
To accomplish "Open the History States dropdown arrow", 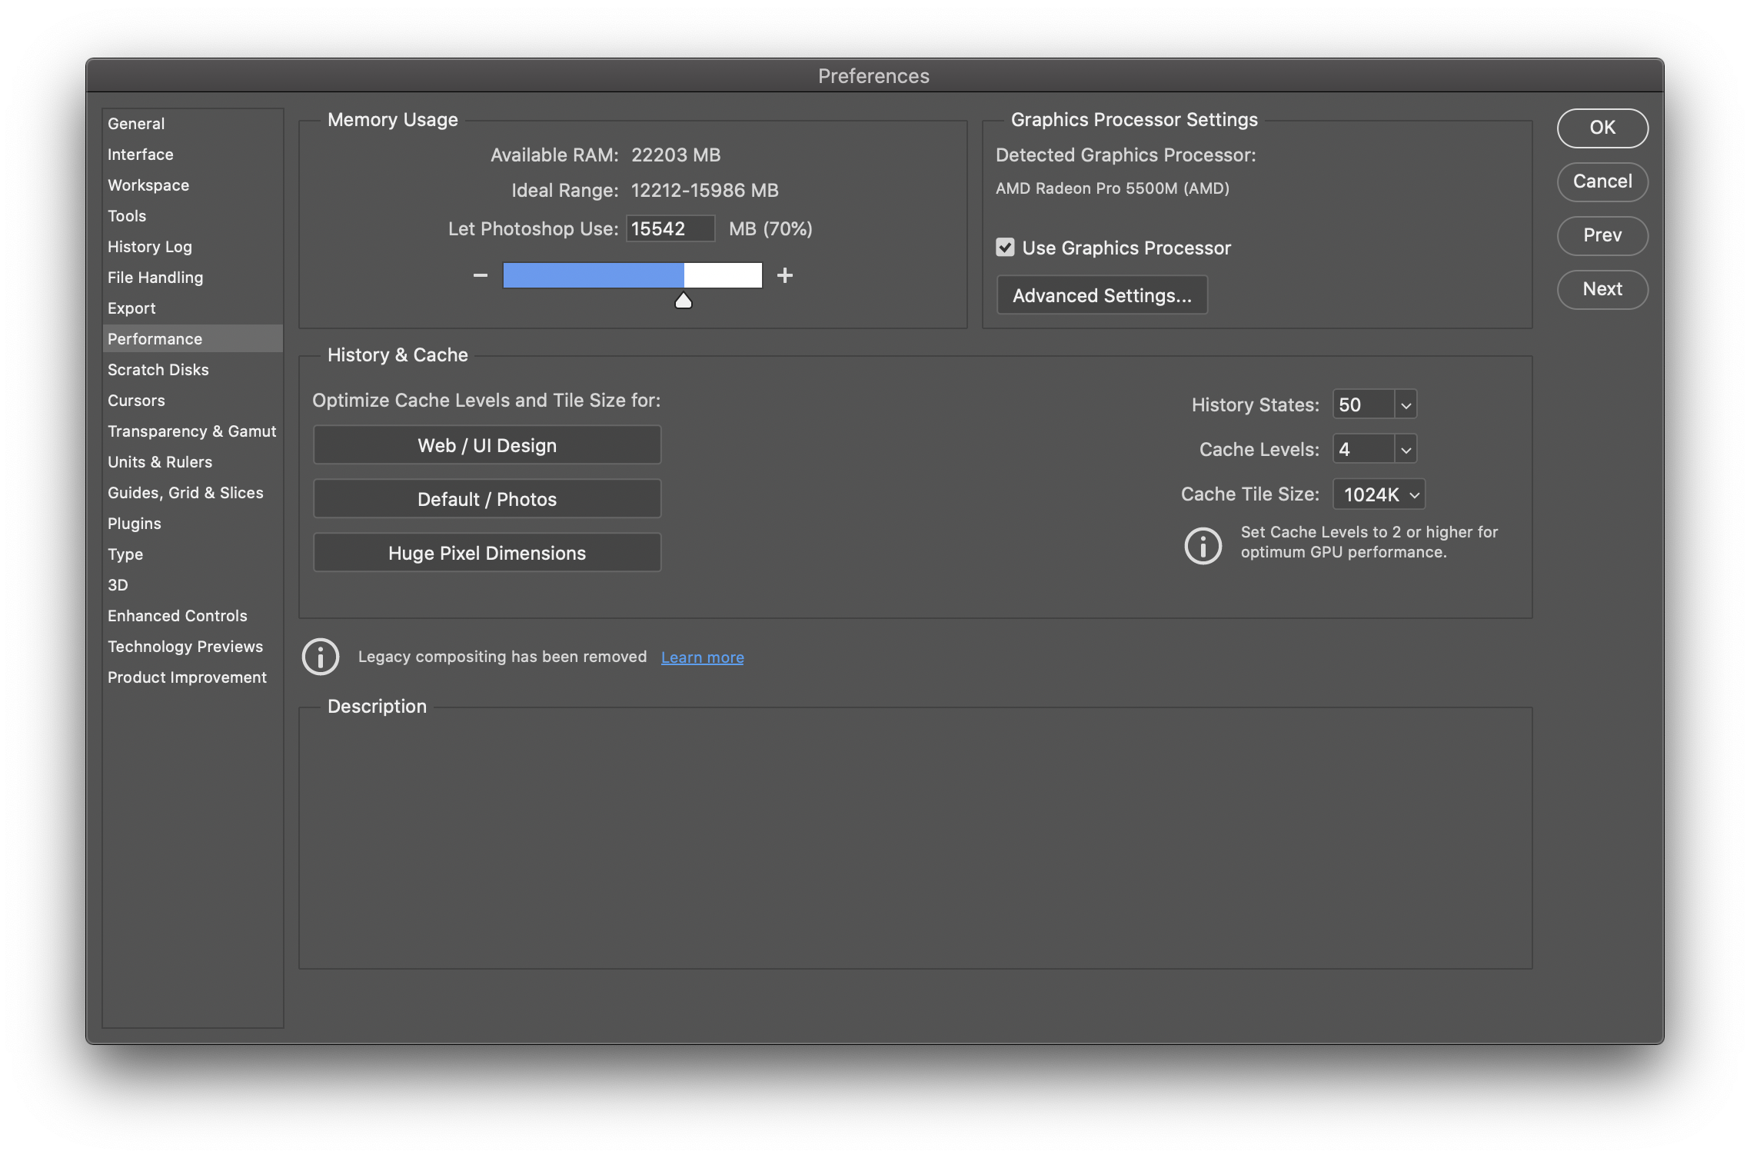I will pyautogui.click(x=1406, y=404).
